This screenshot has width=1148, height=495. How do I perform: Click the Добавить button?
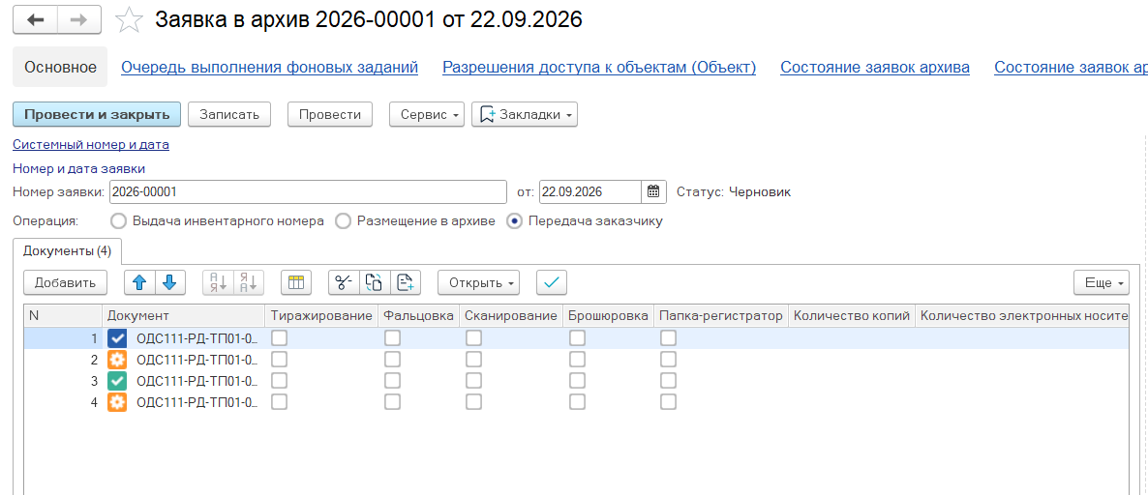65,282
